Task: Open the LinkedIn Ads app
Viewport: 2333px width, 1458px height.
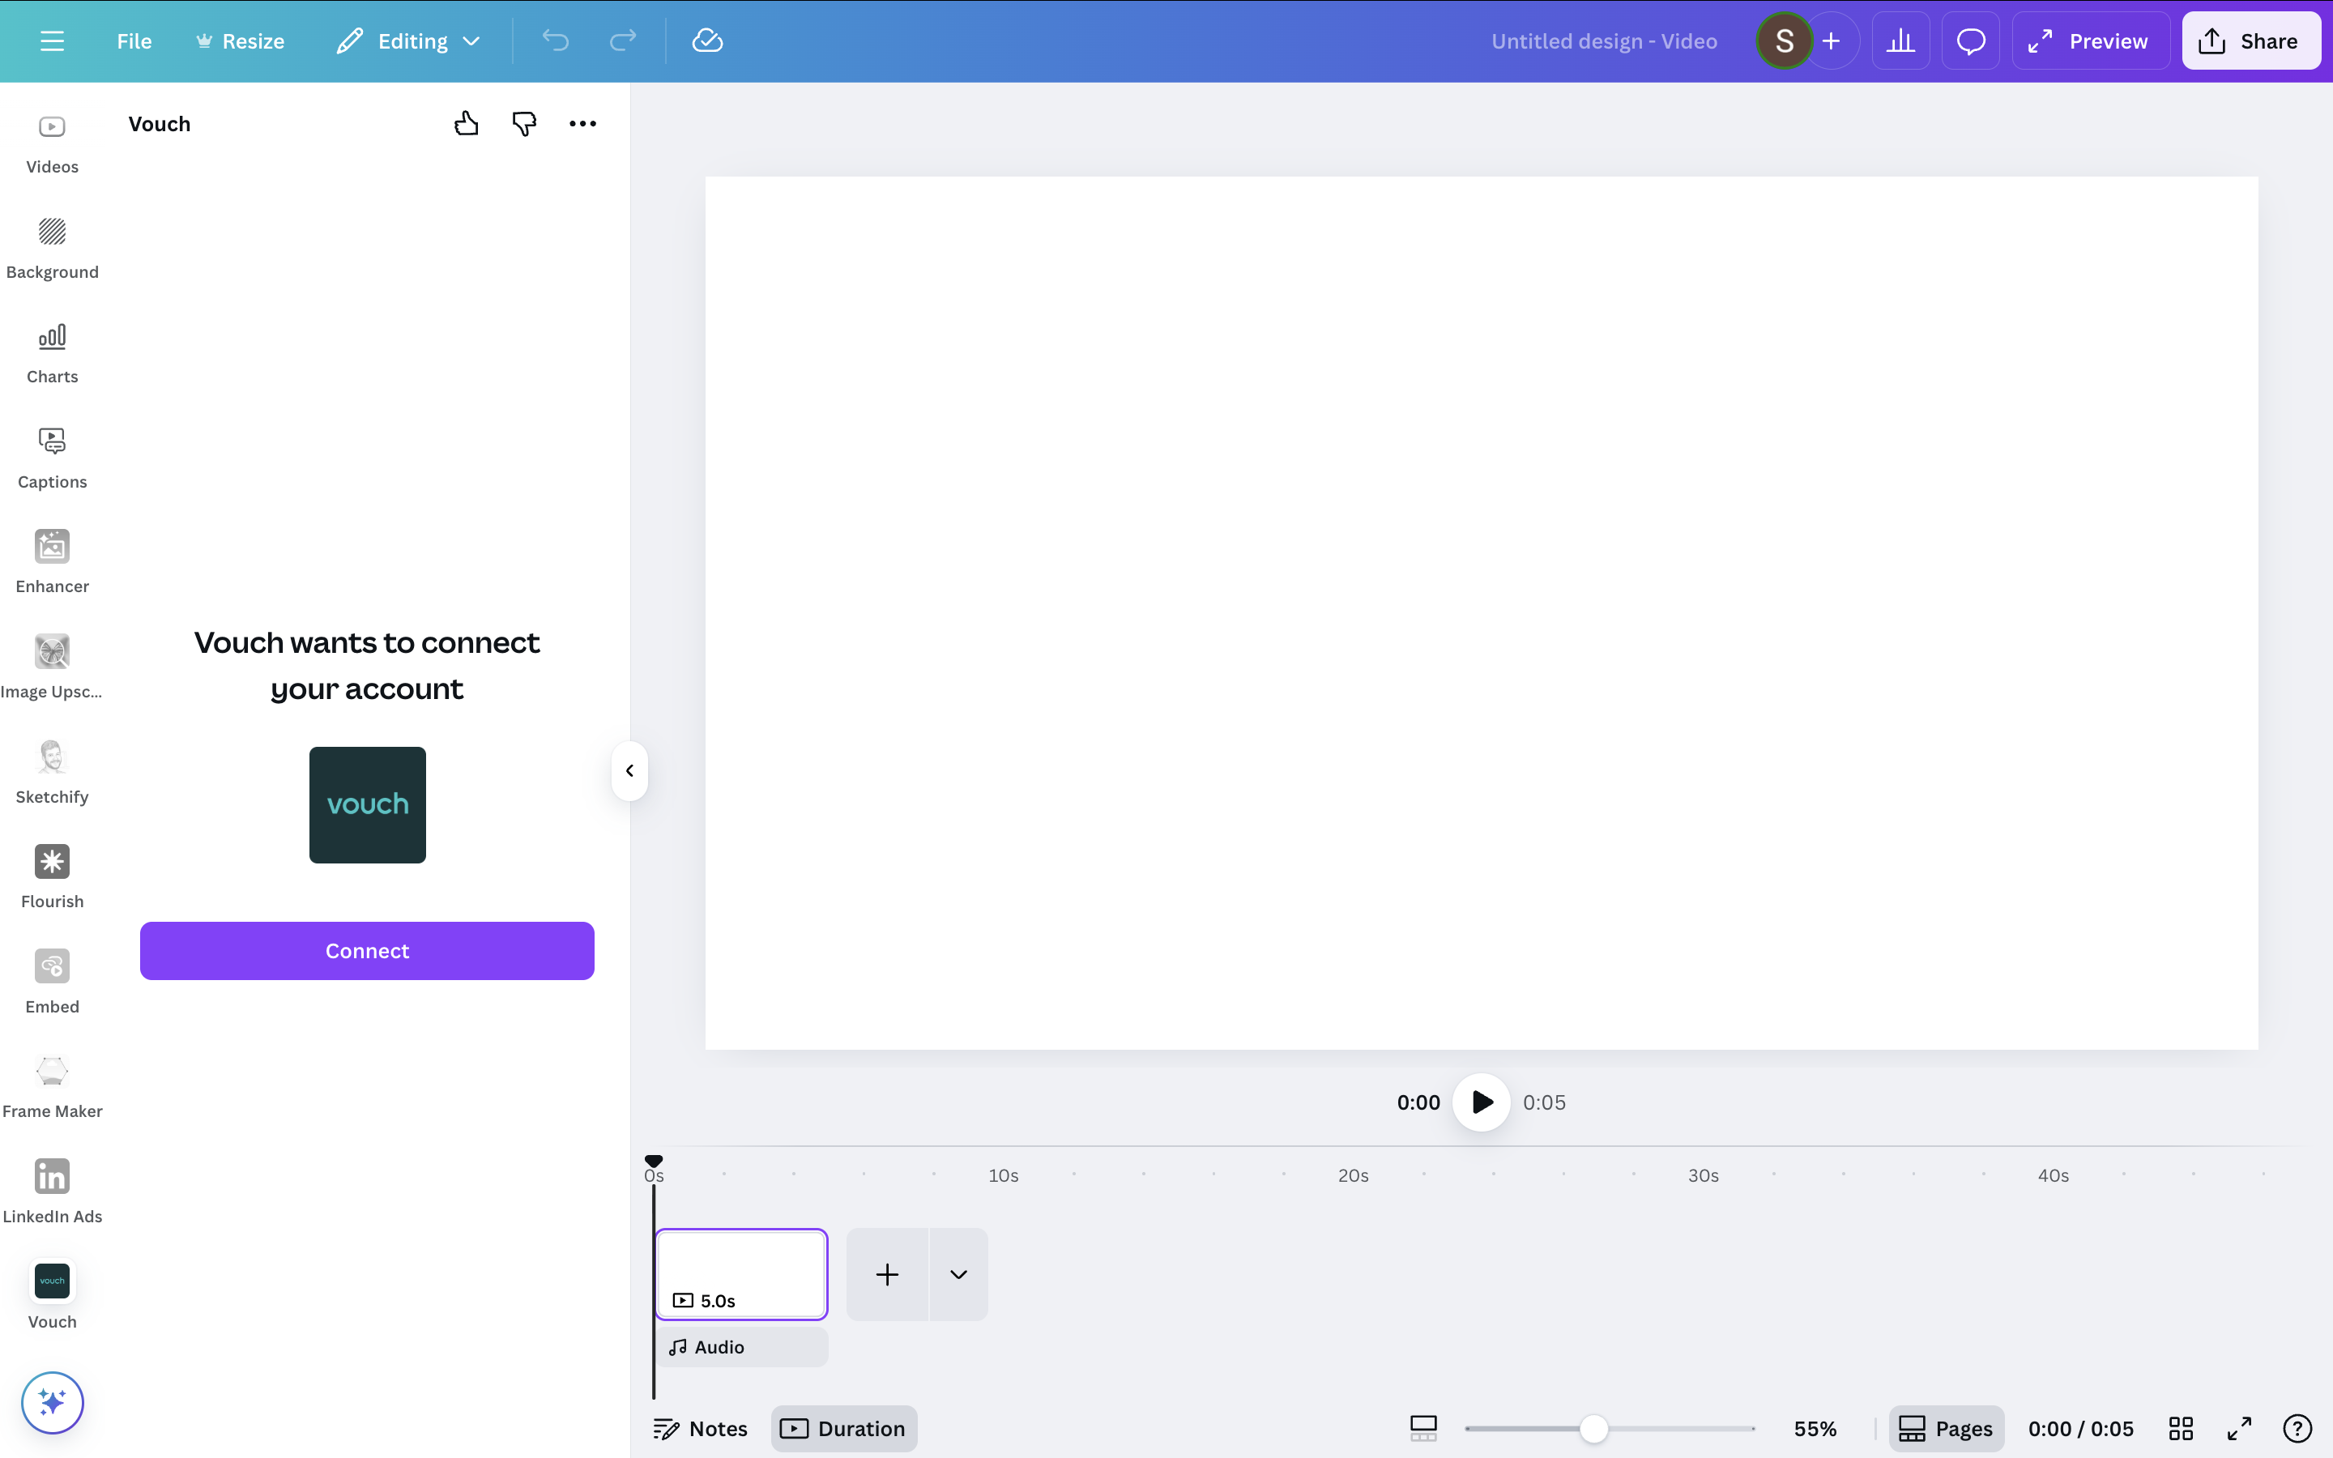Action: click(x=52, y=1193)
